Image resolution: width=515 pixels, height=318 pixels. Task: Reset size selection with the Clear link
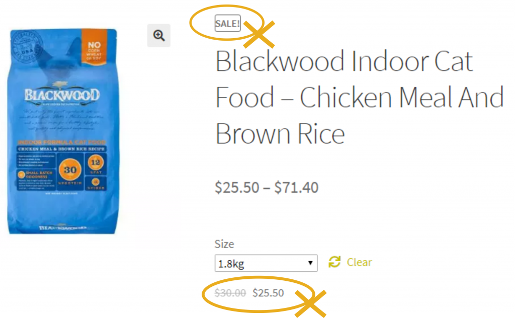359,262
